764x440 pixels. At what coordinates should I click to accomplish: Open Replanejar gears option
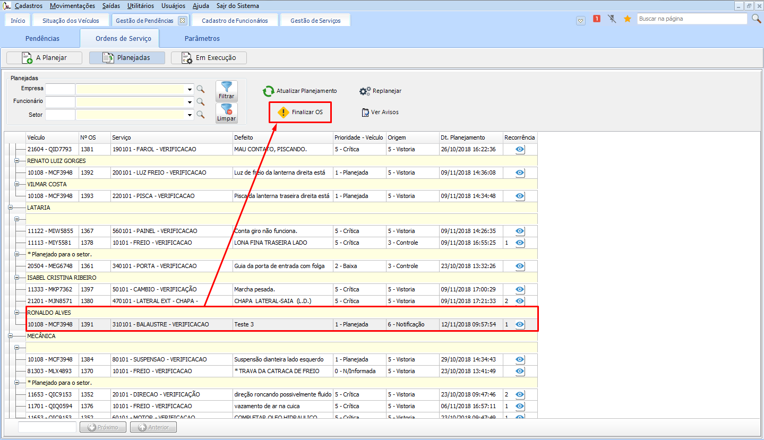point(365,91)
